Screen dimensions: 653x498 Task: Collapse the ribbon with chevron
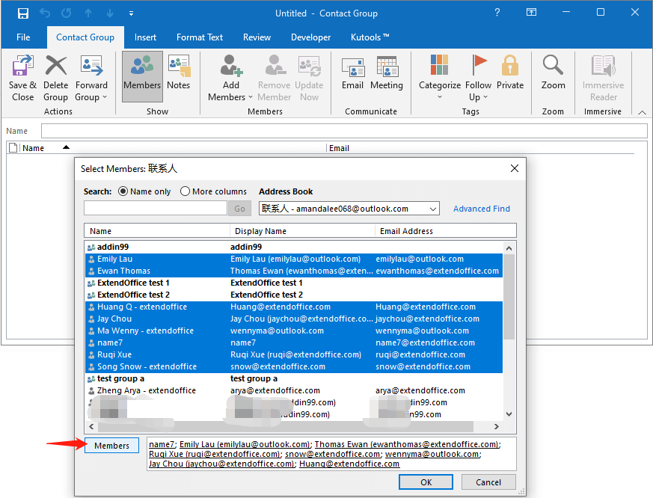(x=643, y=112)
